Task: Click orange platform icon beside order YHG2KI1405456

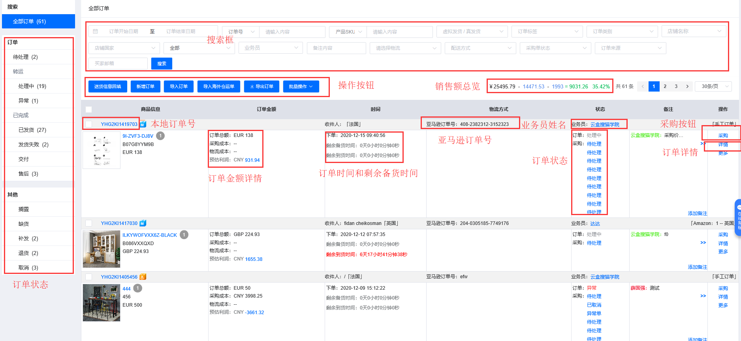Action: pyautogui.click(x=143, y=277)
